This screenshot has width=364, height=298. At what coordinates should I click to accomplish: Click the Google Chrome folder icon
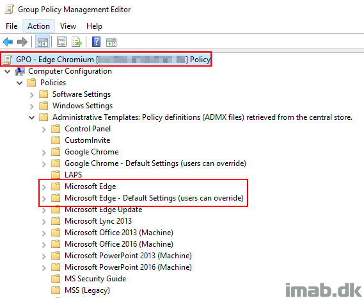click(x=56, y=152)
